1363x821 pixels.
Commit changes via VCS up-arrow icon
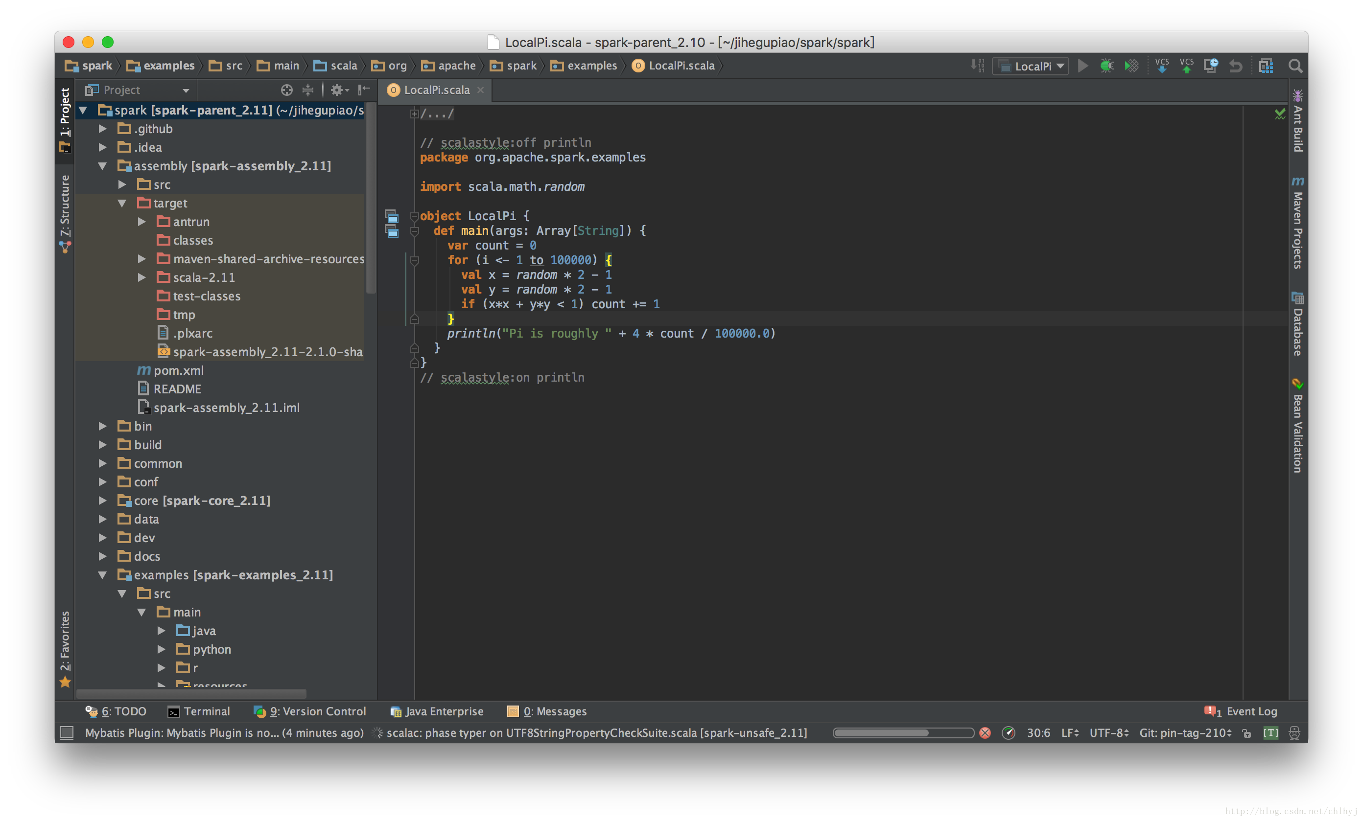(1187, 66)
